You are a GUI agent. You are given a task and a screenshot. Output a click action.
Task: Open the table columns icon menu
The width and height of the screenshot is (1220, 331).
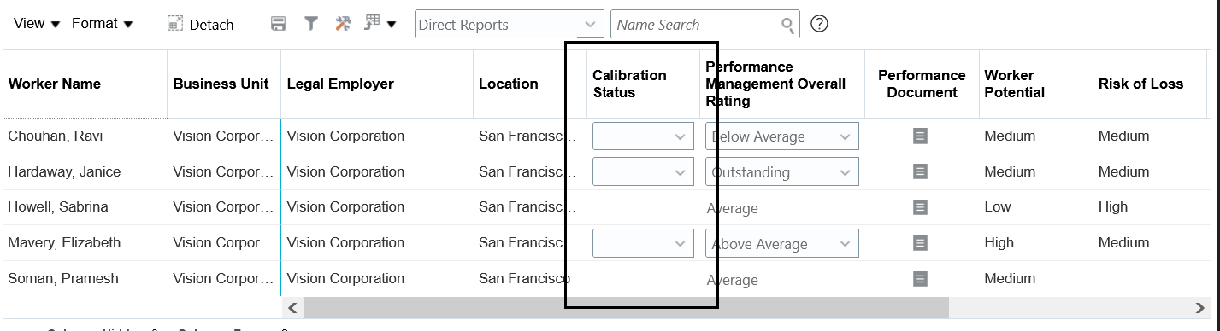pos(380,24)
